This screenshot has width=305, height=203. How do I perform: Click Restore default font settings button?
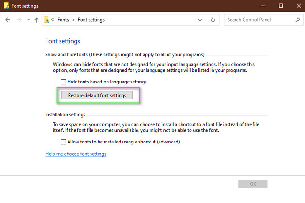click(97, 95)
